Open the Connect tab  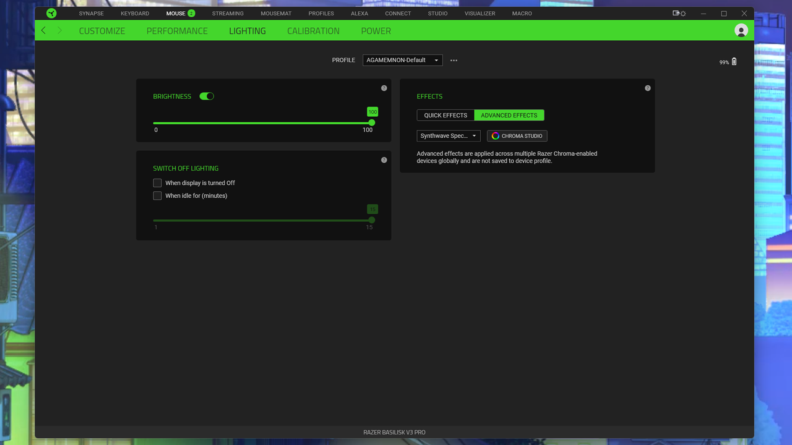click(x=398, y=13)
